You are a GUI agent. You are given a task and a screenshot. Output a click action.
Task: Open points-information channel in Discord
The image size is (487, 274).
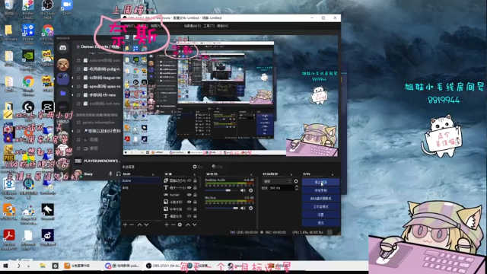tap(99, 123)
